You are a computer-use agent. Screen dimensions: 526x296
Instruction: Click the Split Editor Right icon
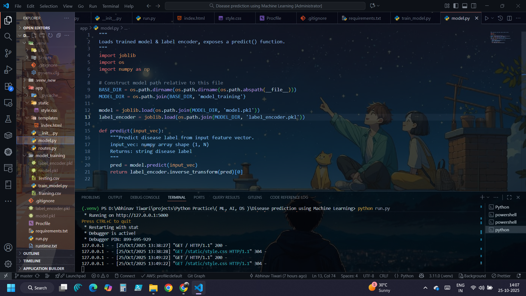pos(509,18)
